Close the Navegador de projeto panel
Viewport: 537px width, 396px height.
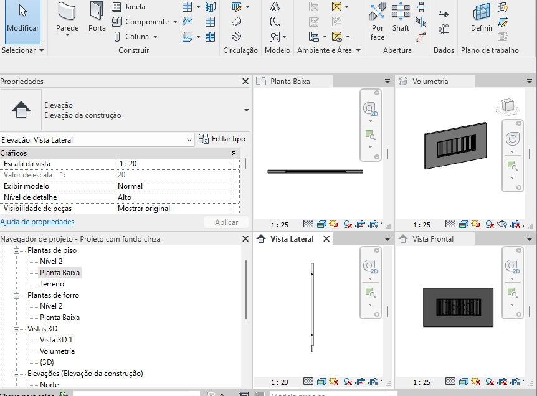click(245, 239)
